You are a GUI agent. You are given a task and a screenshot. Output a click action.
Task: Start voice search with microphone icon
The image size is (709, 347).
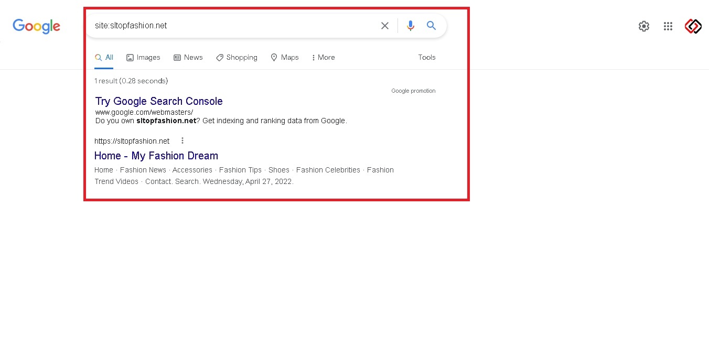(411, 26)
